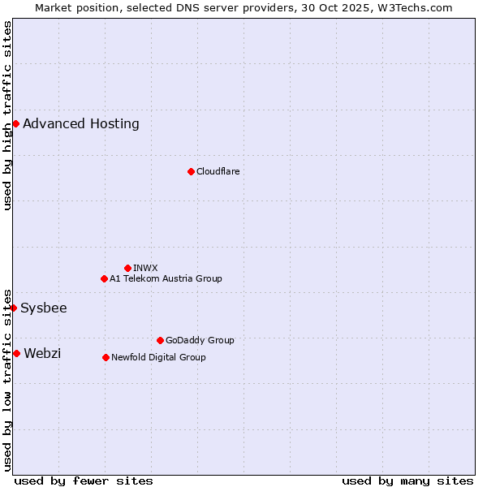Screen dimensions: 487x487
Task: Click the A1 Telekom Austria Group marker
Action: tap(104, 278)
